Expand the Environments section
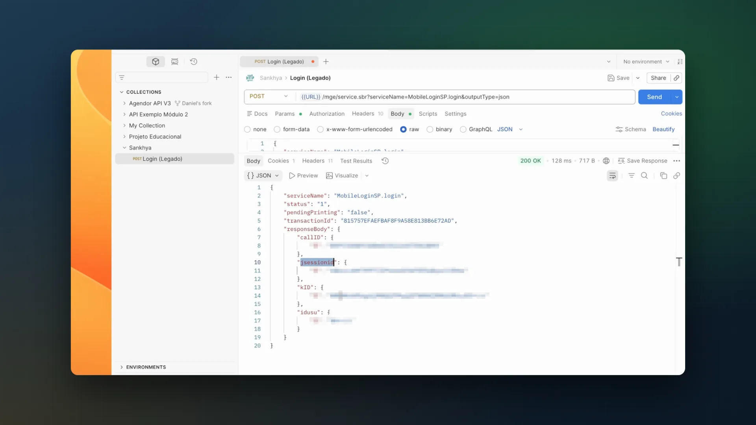The image size is (756, 425). click(x=122, y=367)
